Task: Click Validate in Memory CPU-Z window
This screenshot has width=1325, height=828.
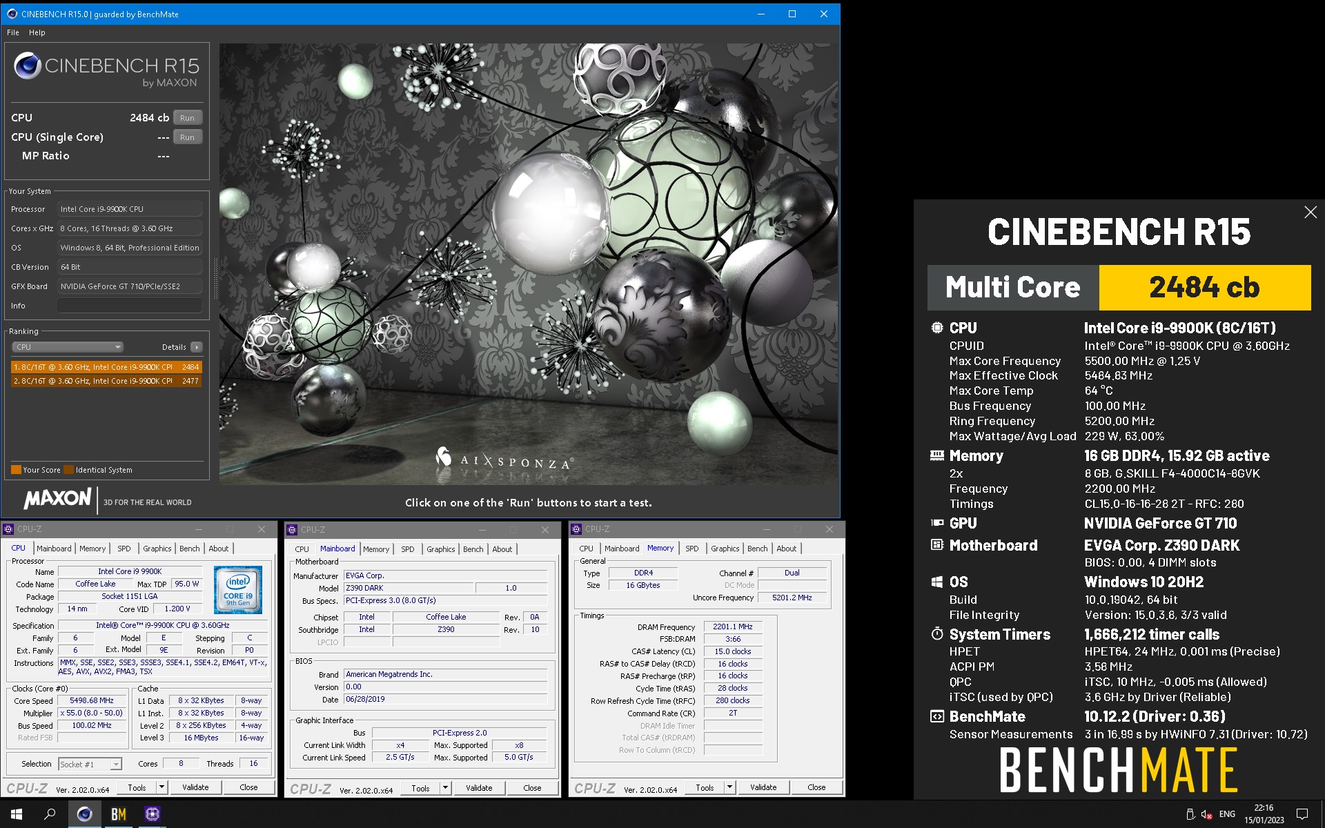Action: (x=763, y=787)
